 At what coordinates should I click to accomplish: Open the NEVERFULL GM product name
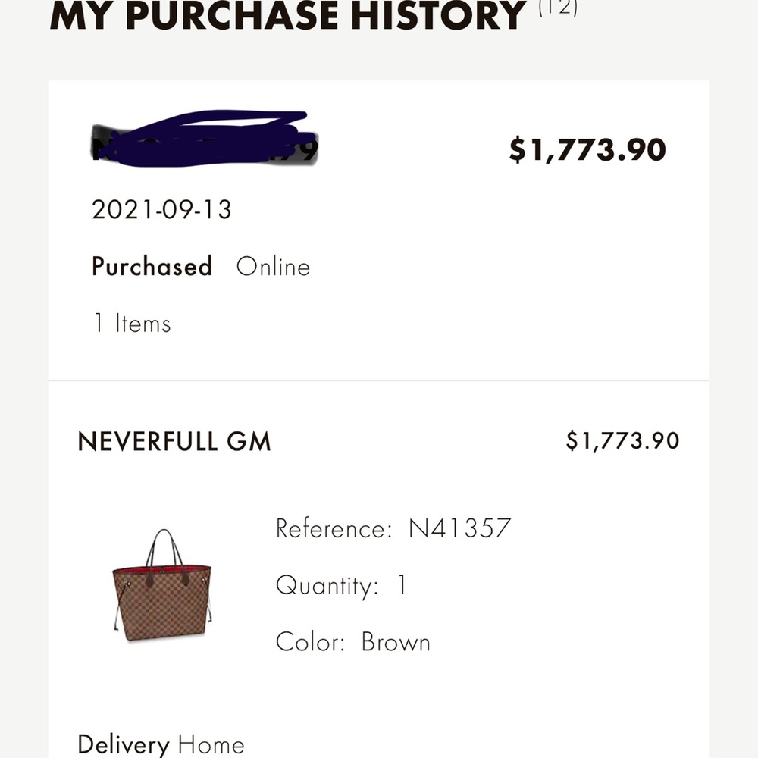(174, 441)
